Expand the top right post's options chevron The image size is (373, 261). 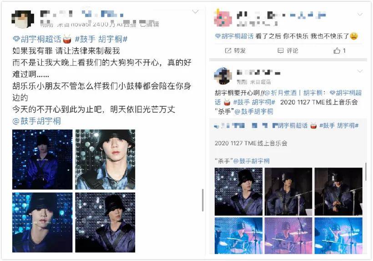[x=360, y=15]
